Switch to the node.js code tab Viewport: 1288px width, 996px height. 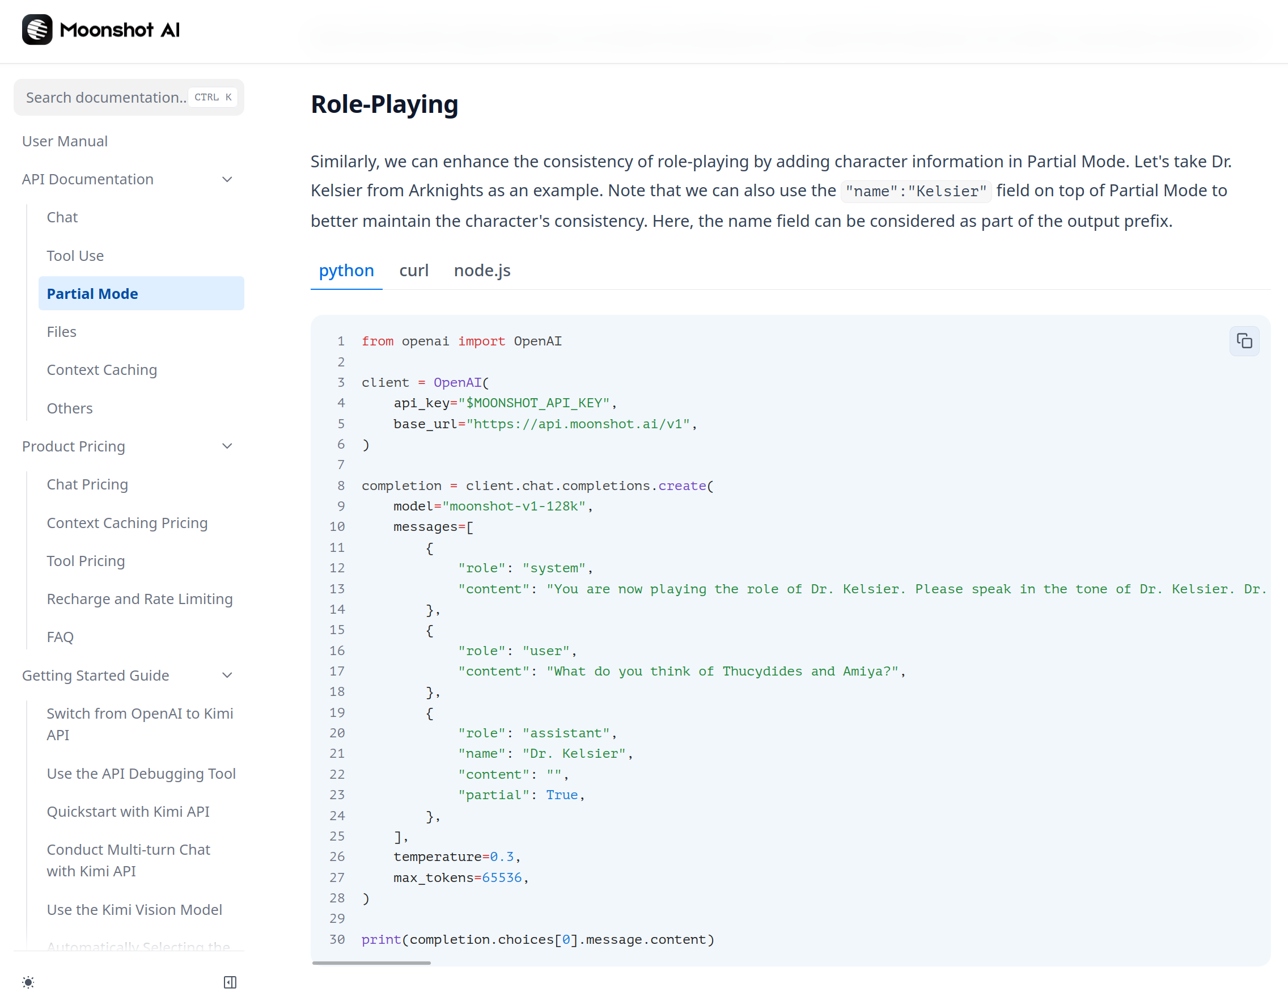coord(482,270)
